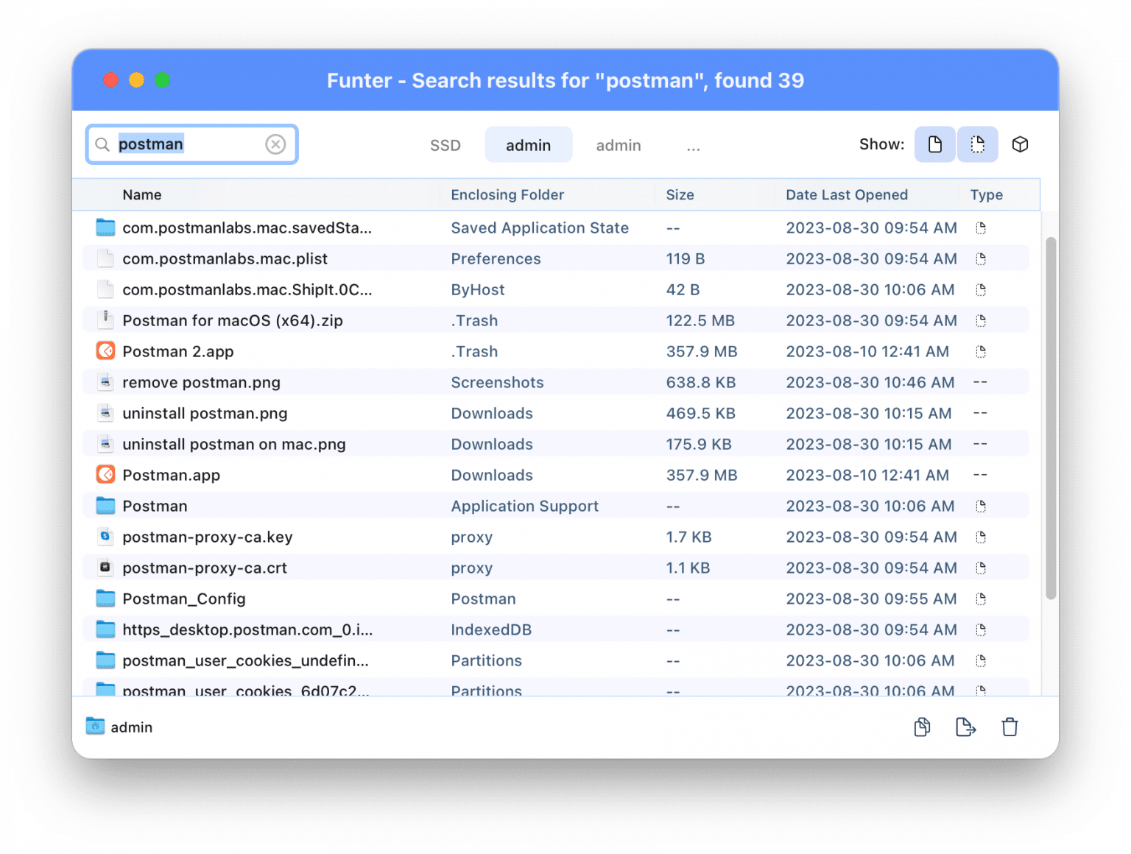Click the admin folder icon in status bar
Image resolution: width=1131 pixels, height=854 pixels.
pos(96,727)
